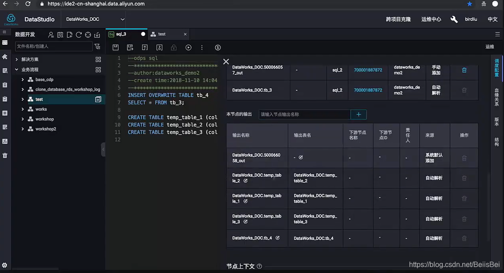Close the test tab
The image size is (504, 273).
click(185, 34)
